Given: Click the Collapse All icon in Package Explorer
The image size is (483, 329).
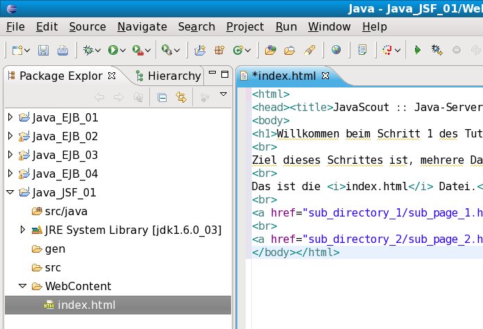Looking at the screenshot, I should pos(162,97).
